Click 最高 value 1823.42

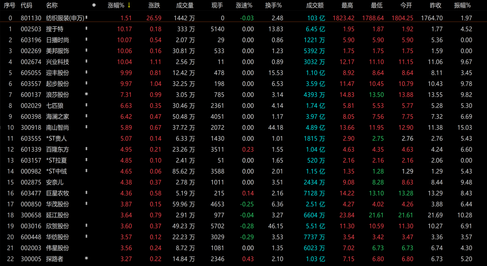[343, 18]
